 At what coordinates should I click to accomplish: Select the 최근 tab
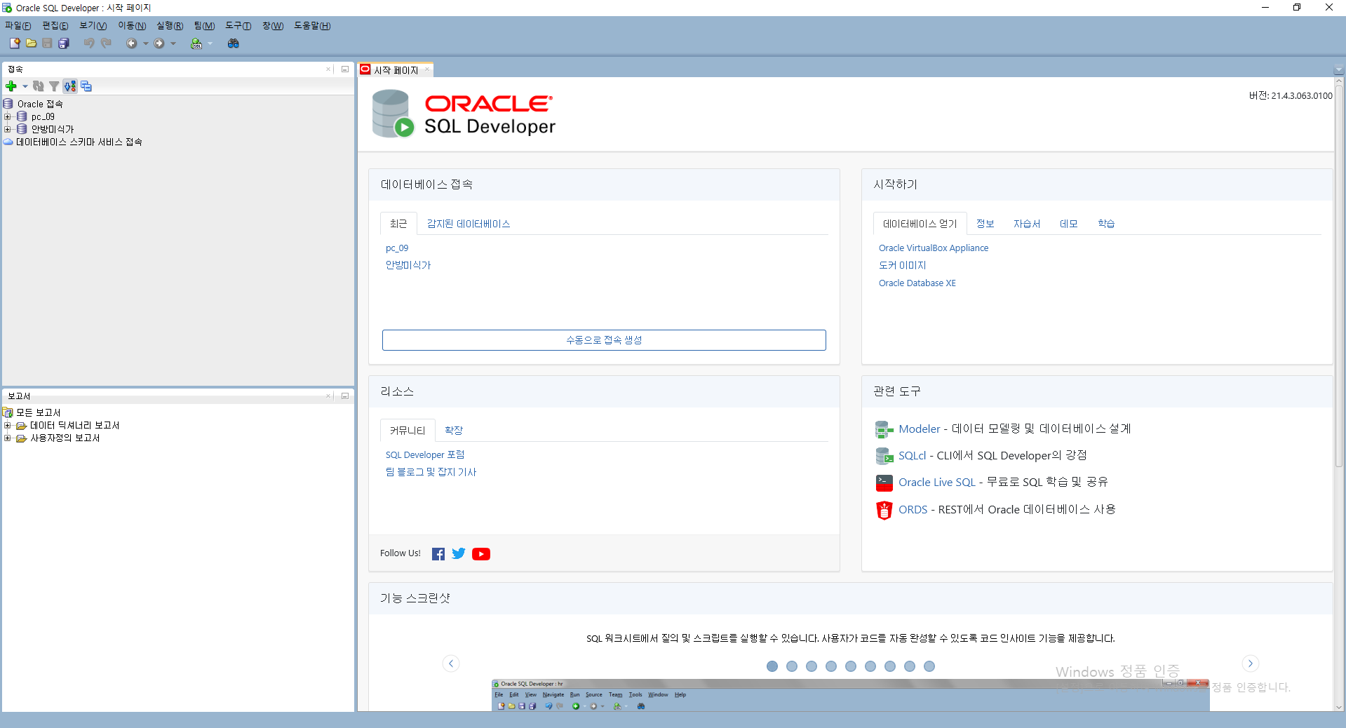point(398,224)
